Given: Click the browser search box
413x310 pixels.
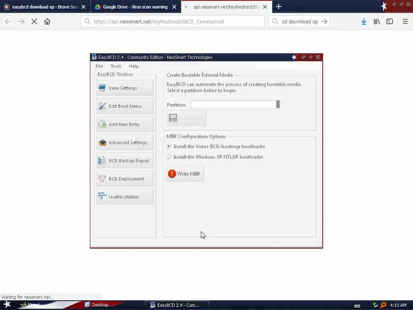Looking at the screenshot, I should (300, 22).
